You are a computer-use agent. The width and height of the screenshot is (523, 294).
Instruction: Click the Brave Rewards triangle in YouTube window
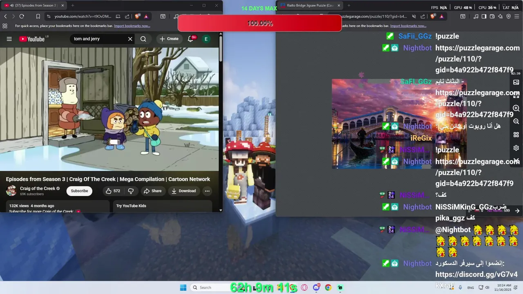[146, 16]
